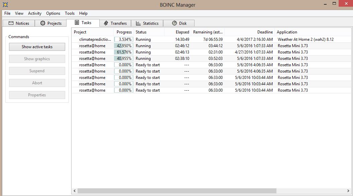Switch to the Statistics tab
Screen dimensions: 353x196
[x=147, y=23]
